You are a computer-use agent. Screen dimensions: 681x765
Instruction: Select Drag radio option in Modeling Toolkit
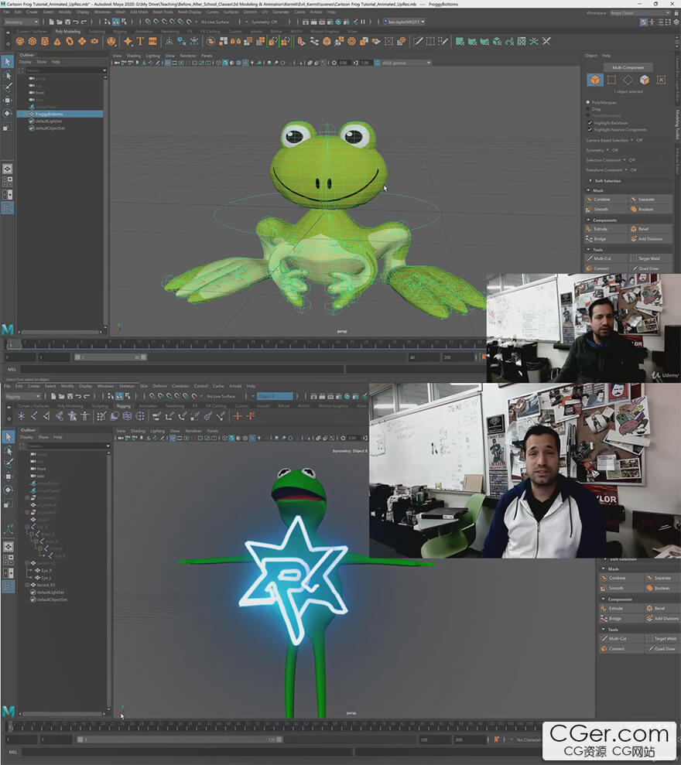tap(588, 109)
